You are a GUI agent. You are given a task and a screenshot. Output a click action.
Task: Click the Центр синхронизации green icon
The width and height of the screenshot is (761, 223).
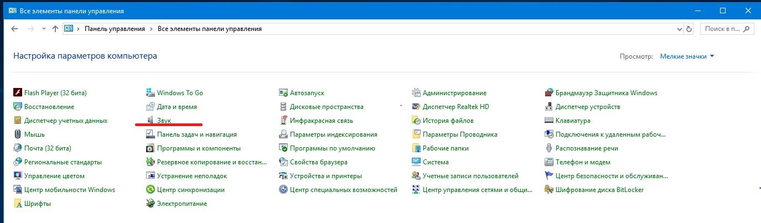[150, 190]
